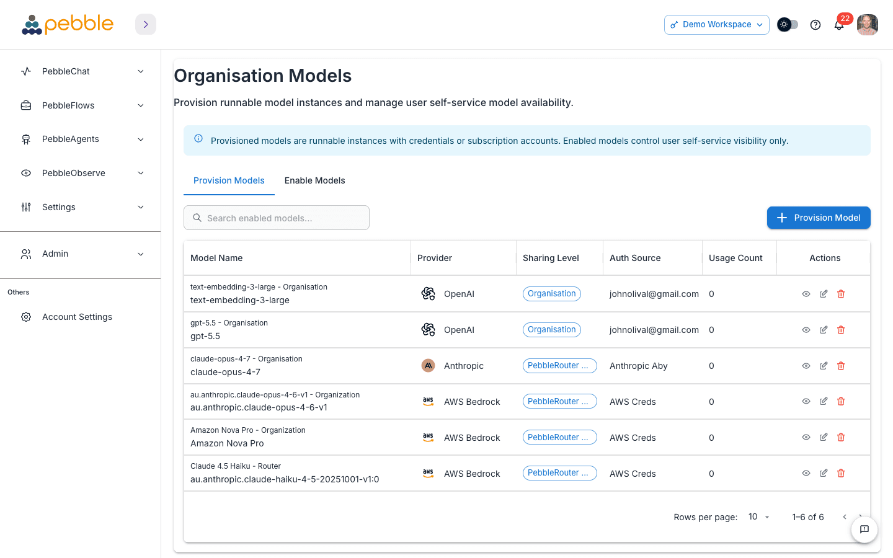The height and width of the screenshot is (558, 893).
Task: Edit the gpt-5.5 model
Action: [824, 330]
